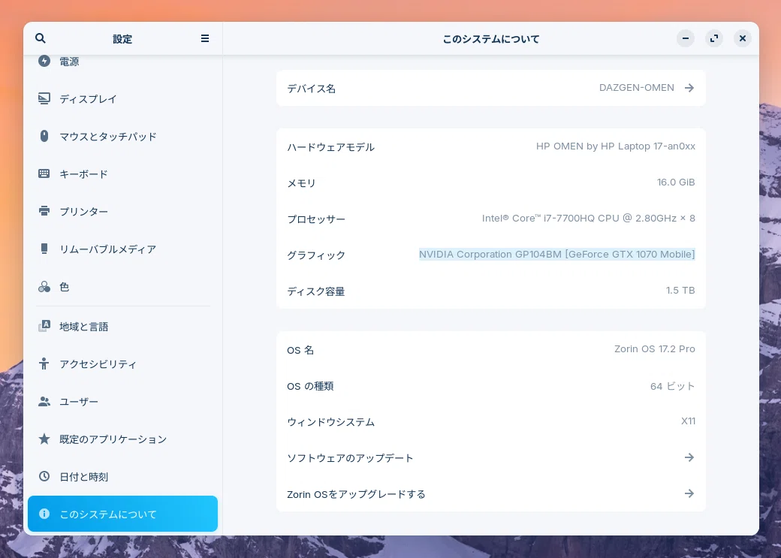Click the arrow in ソフトウェアのアップデート row
Screen dimensions: 781x558
pos(689,457)
